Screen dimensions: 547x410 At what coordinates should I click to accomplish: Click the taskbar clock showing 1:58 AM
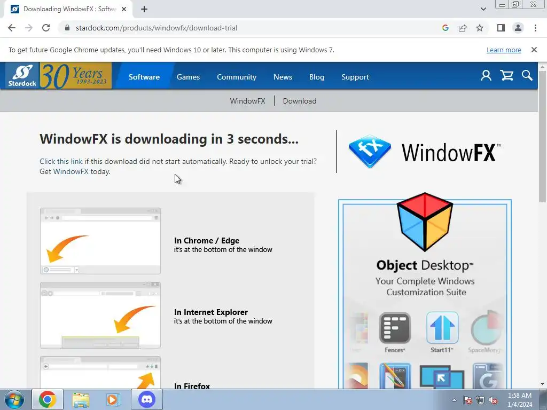520,400
